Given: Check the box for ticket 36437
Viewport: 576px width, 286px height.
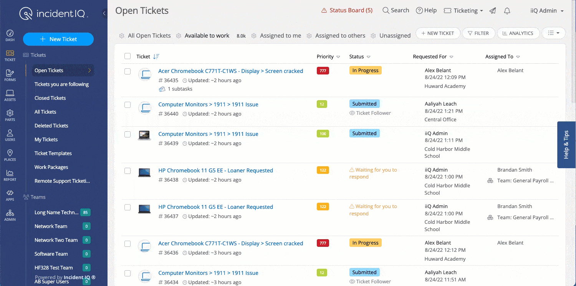Looking at the screenshot, I should (x=127, y=207).
